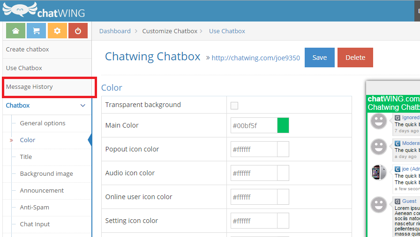Click the '7 days ago' timestamp

(406, 131)
